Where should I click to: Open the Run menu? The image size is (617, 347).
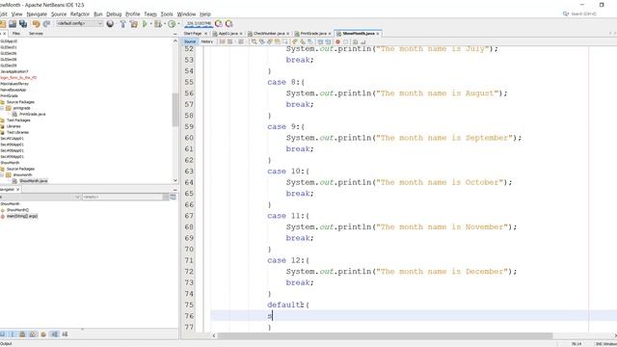pyautogui.click(x=98, y=14)
